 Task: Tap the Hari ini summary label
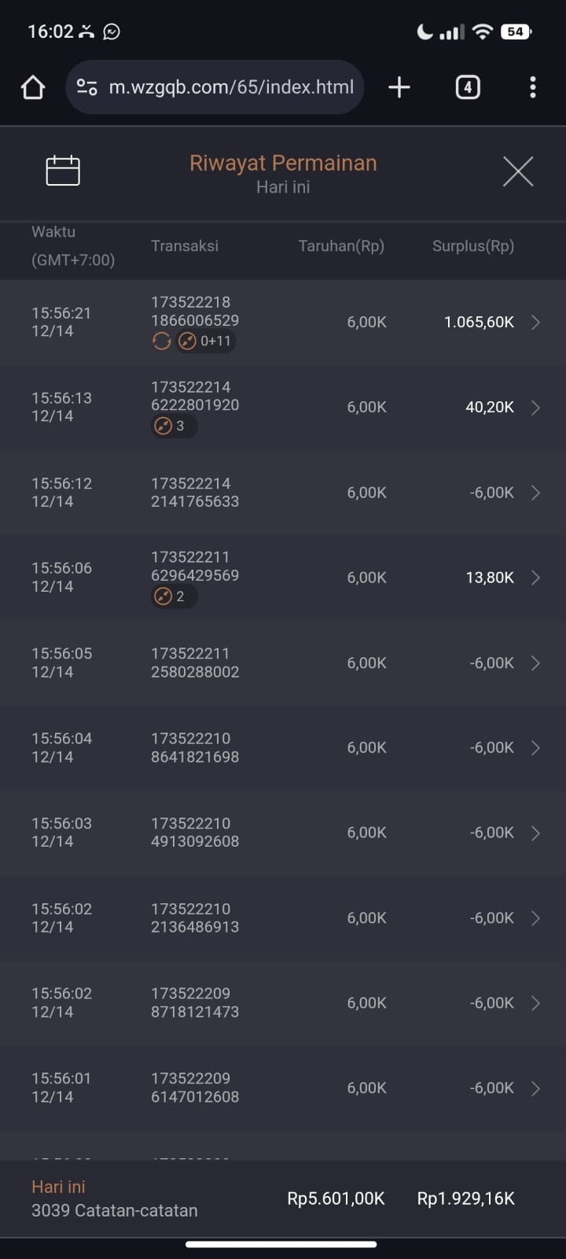[58, 1187]
